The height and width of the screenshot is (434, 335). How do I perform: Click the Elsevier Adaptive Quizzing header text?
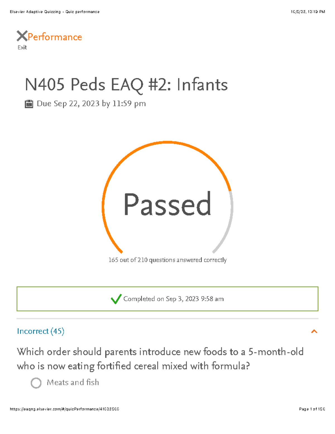pyautogui.click(x=55, y=12)
